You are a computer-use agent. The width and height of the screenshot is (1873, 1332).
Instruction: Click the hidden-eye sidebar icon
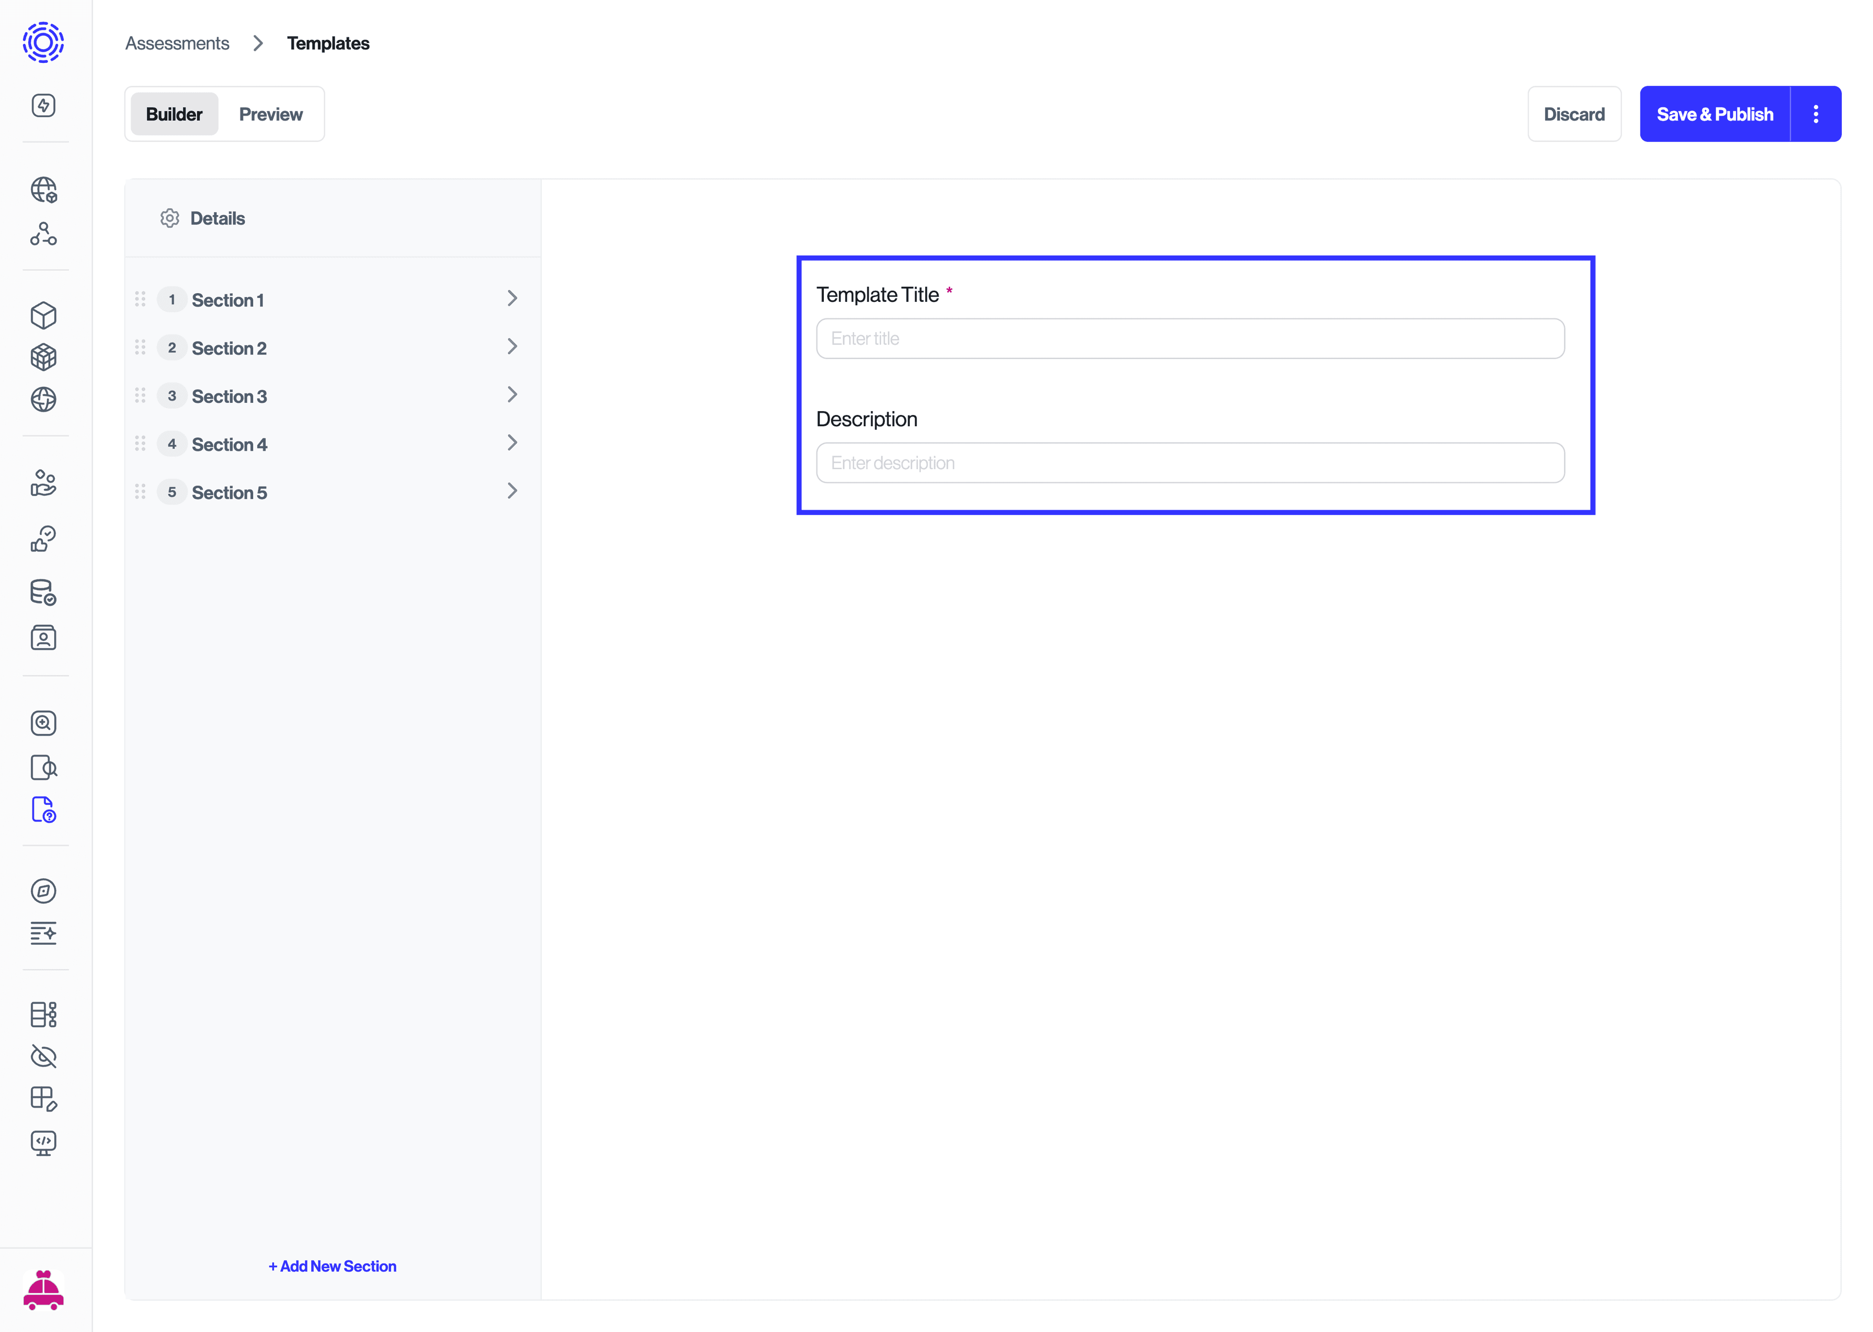(x=43, y=1057)
